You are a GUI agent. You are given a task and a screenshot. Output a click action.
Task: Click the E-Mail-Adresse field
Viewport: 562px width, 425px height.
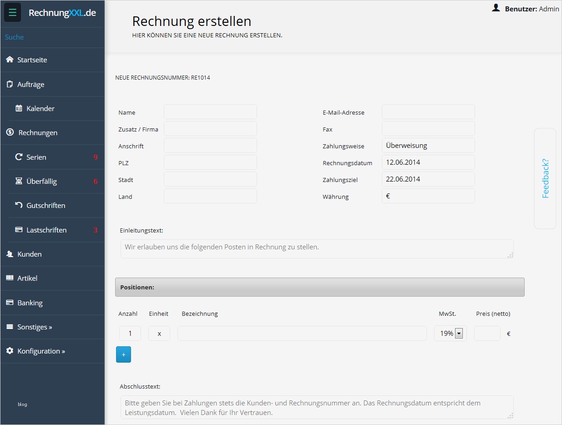(x=428, y=112)
